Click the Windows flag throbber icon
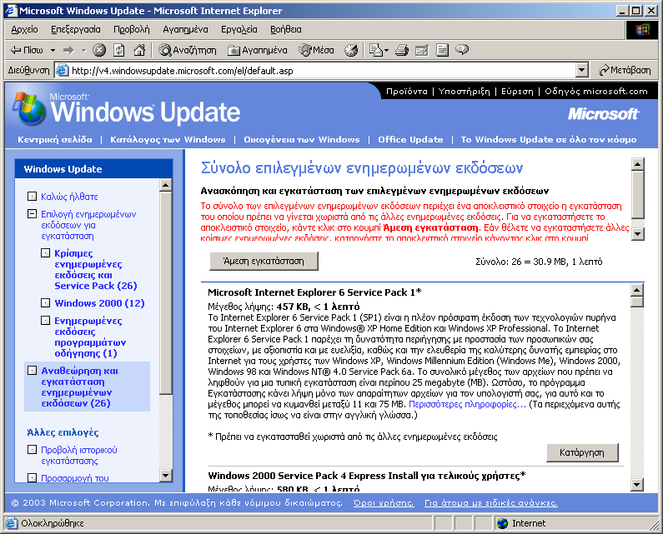The height and width of the screenshot is (534, 663). pos(642,29)
